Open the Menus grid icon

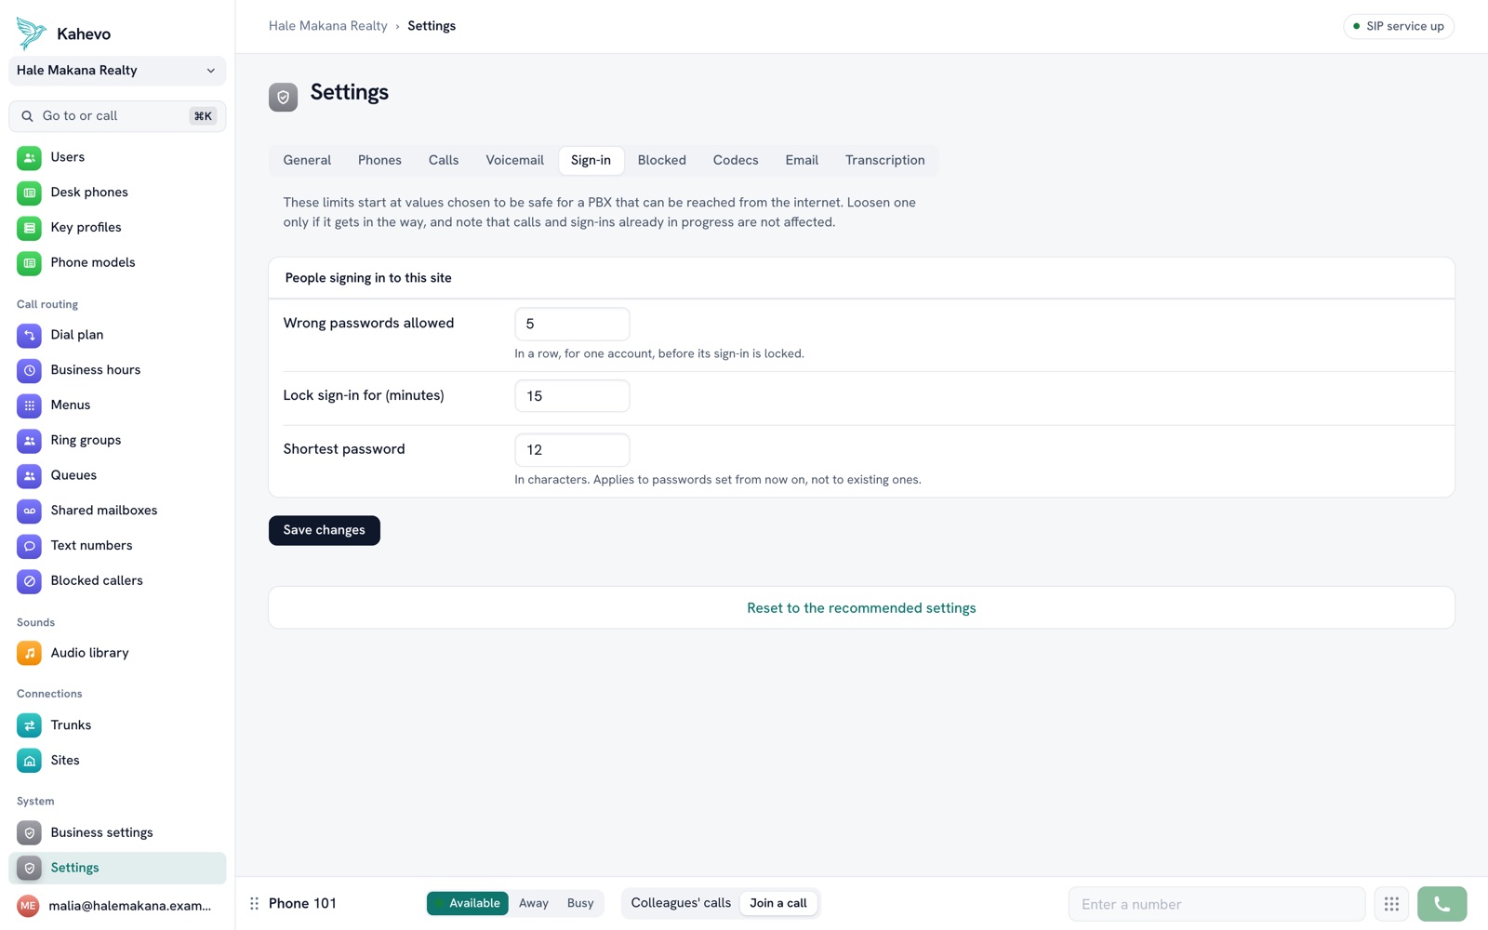tap(29, 405)
